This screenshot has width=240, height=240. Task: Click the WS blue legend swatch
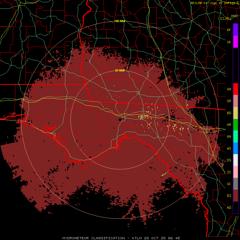235,148
